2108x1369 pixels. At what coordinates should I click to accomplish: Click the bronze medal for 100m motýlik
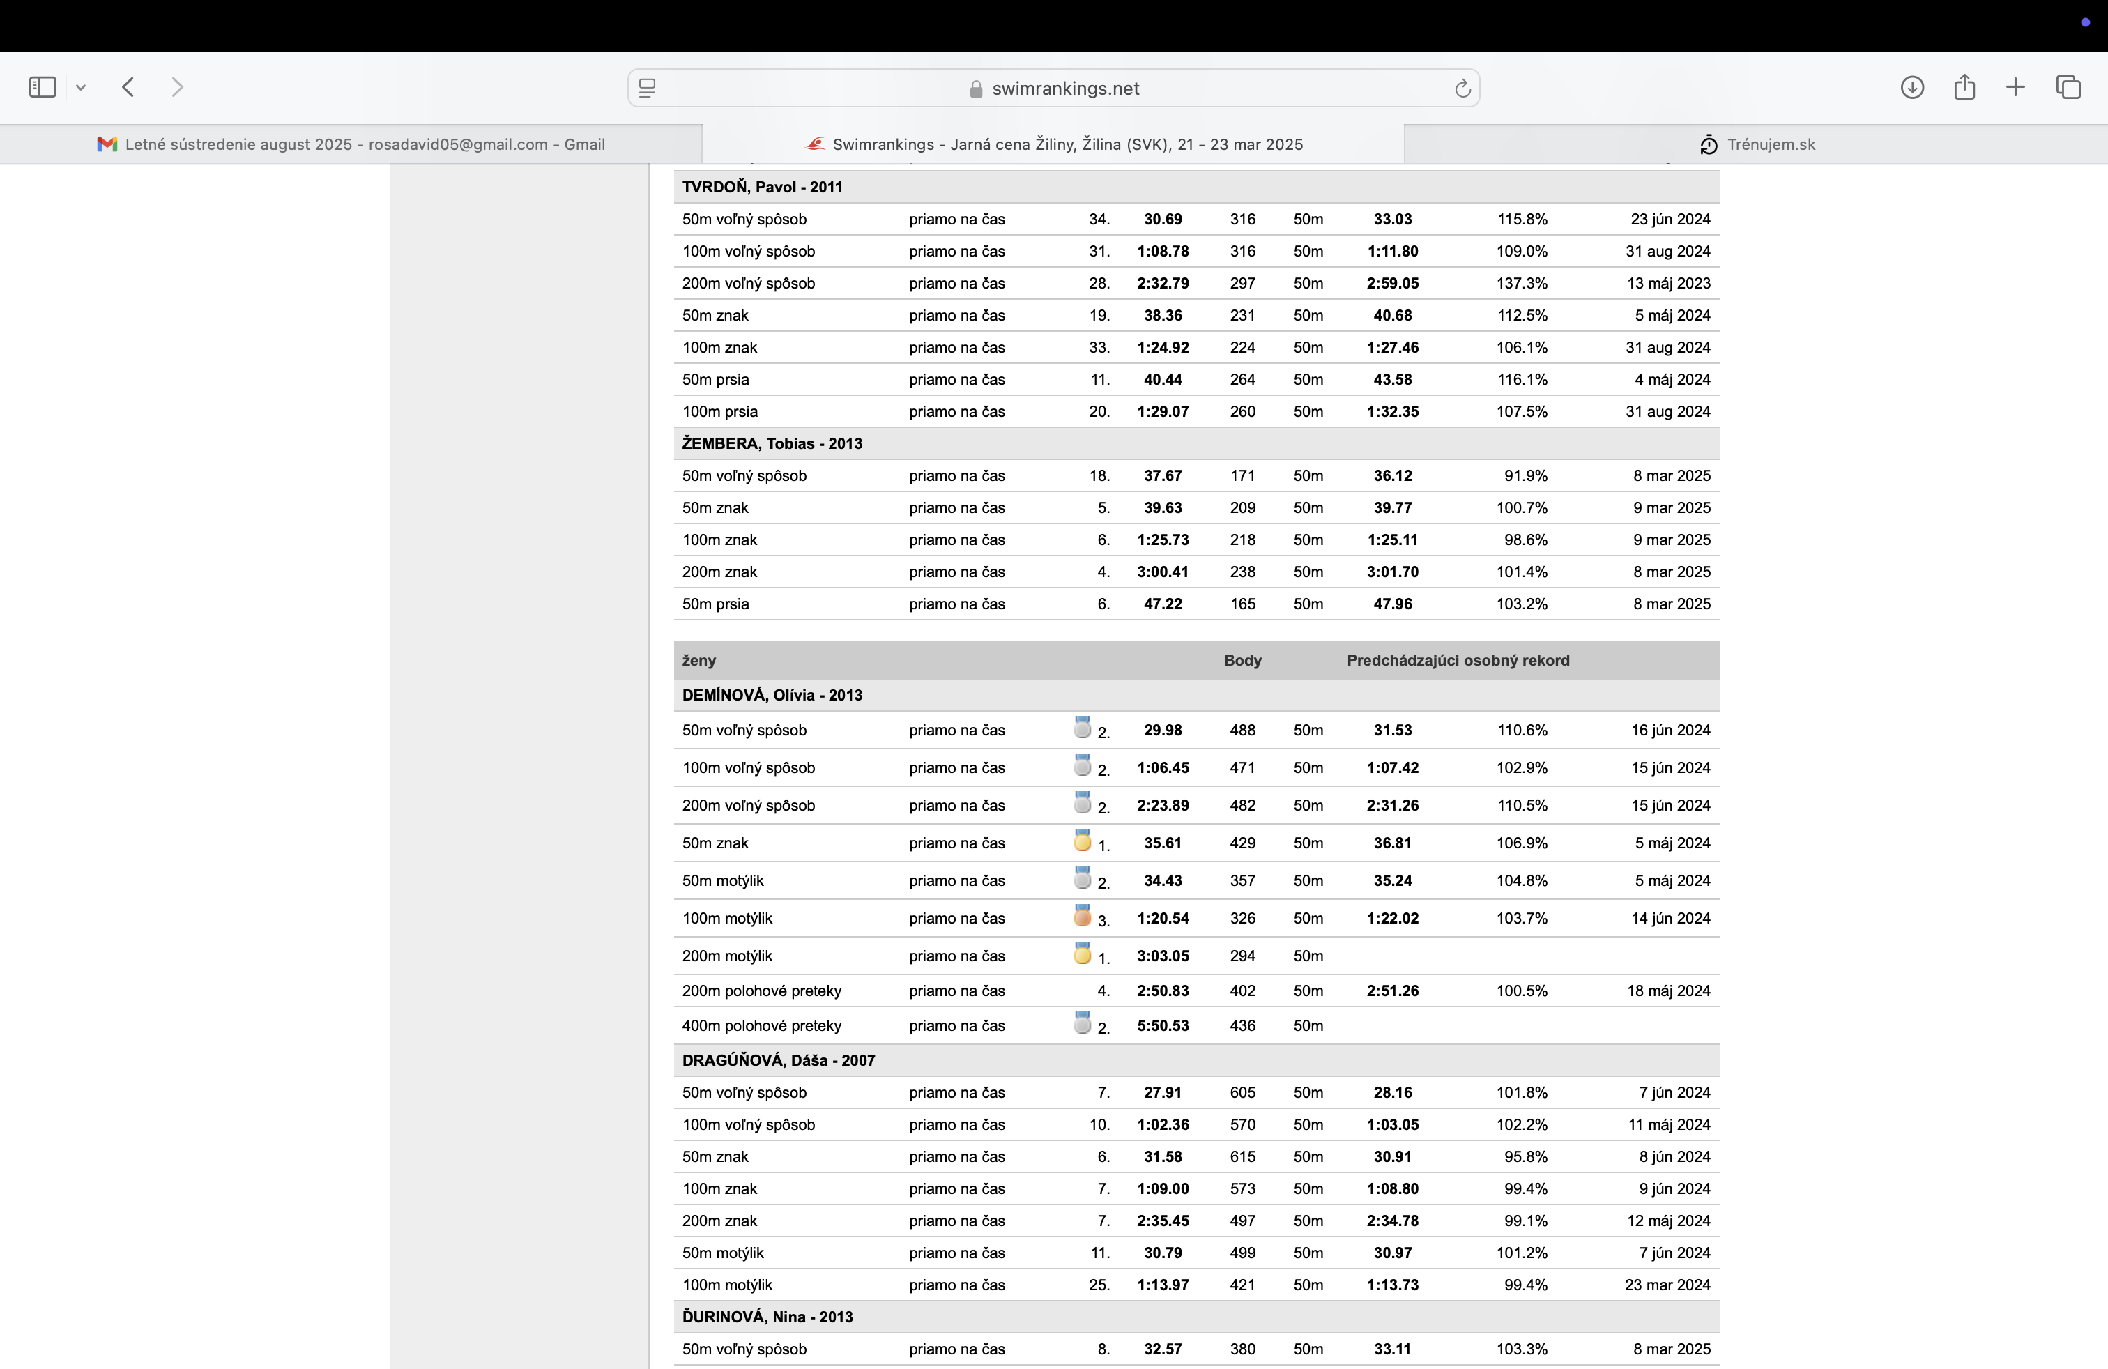pyautogui.click(x=1081, y=917)
